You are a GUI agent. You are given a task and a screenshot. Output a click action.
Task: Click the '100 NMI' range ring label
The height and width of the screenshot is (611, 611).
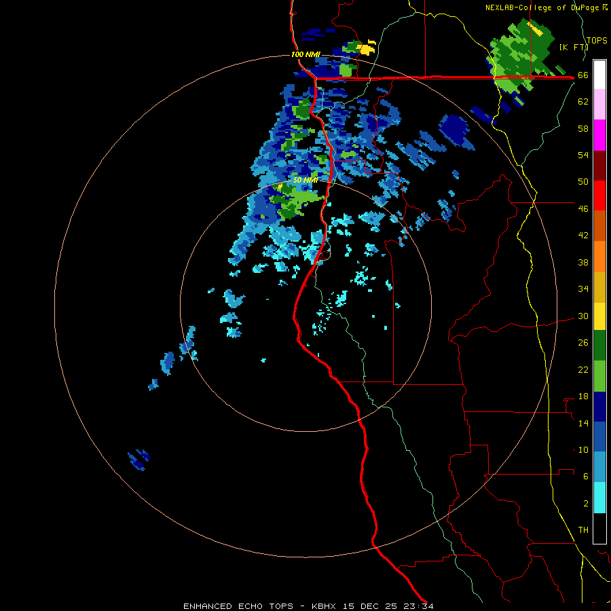pyautogui.click(x=305, y=54)
